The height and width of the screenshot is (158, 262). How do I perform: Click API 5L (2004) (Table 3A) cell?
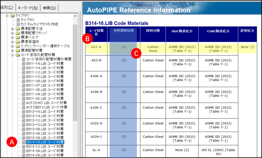pyautogui.click(x=218, y=152)
